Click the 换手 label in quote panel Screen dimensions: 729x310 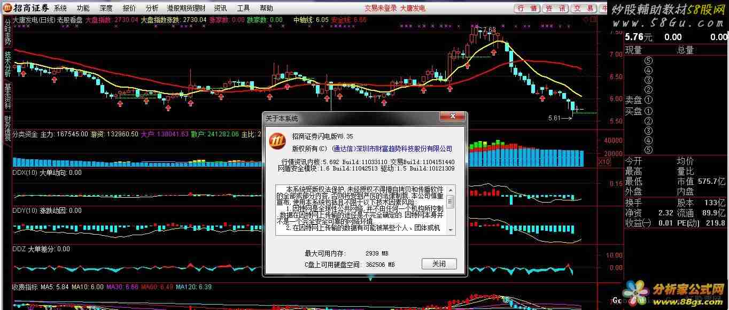click(x=633, y=203)
